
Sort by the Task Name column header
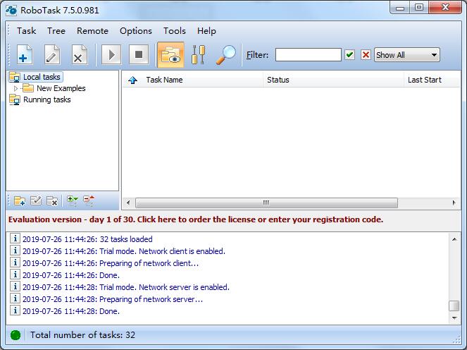coord(164,80)
